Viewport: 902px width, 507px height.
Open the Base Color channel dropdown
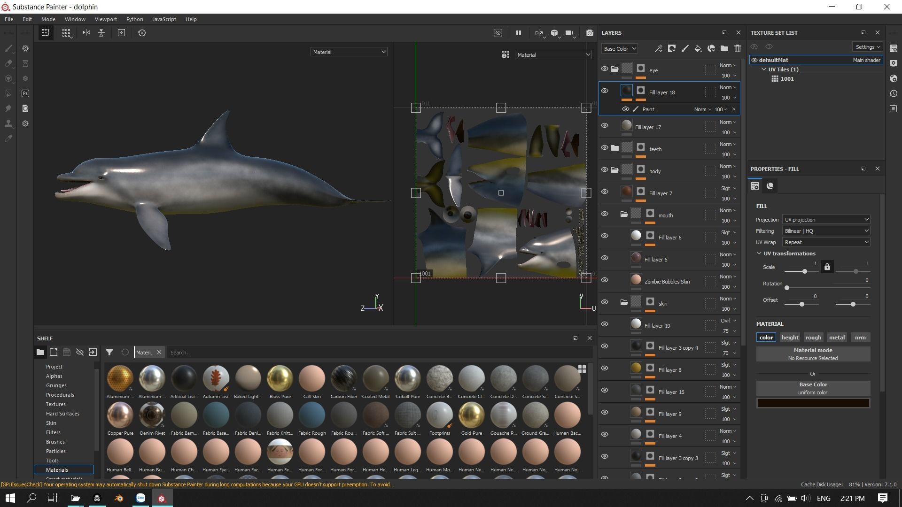point(619,49)
